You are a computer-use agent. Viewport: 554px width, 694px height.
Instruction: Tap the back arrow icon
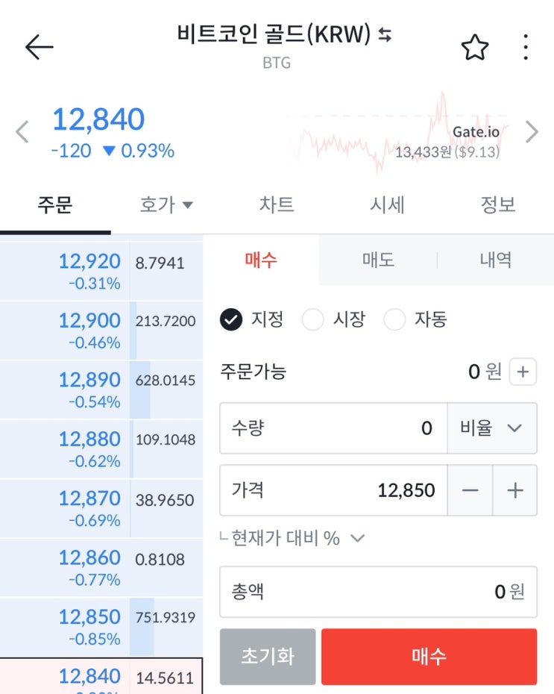point(39,47)
